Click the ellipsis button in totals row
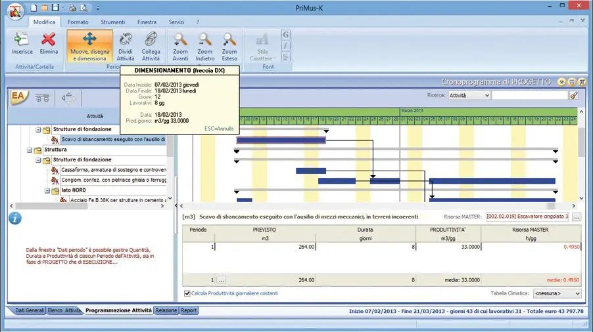This screenshot has height=332, width=593. (x=222, y=280)
